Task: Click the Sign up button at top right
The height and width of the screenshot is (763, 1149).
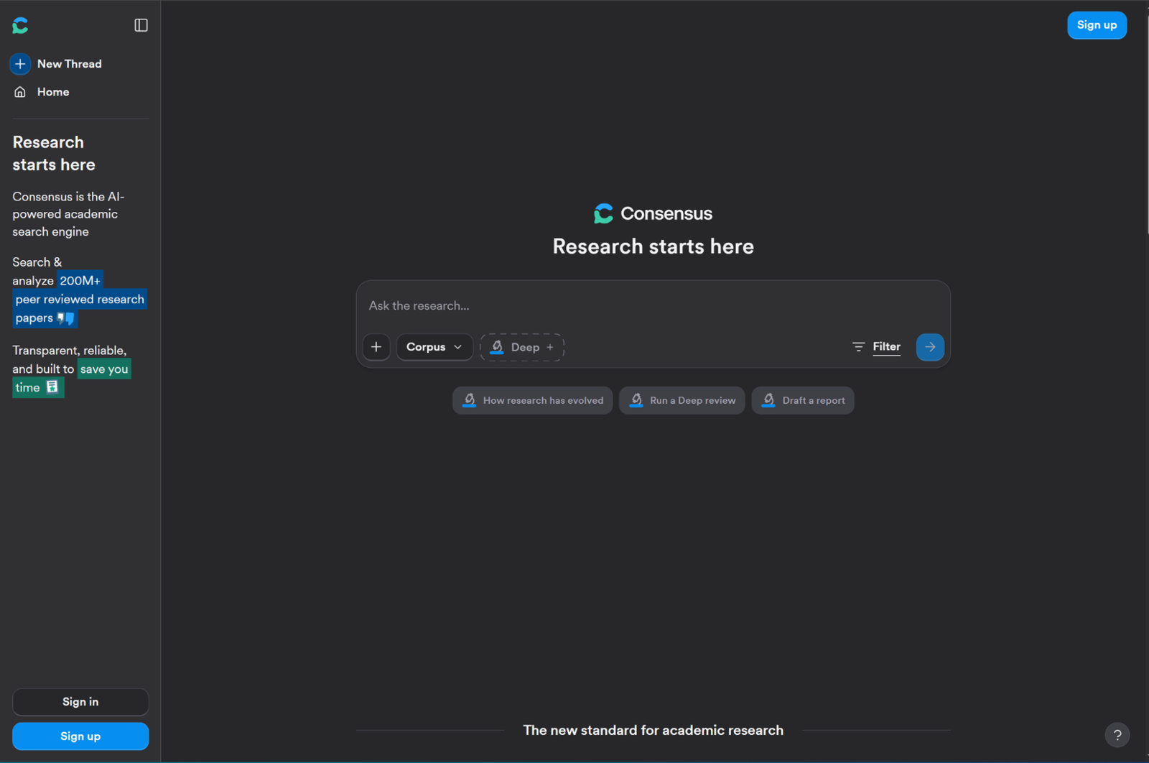Action: click(x=1097, y=25)
